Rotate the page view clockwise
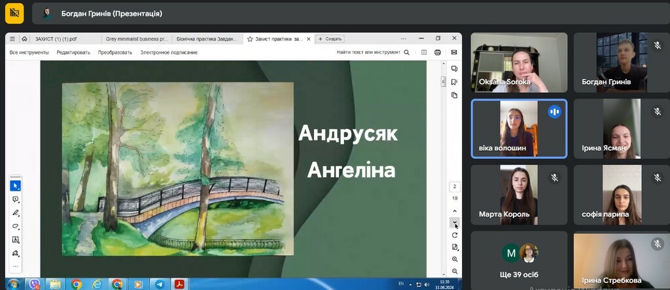Screen dimensions: 670x290 tap(455, 235)
